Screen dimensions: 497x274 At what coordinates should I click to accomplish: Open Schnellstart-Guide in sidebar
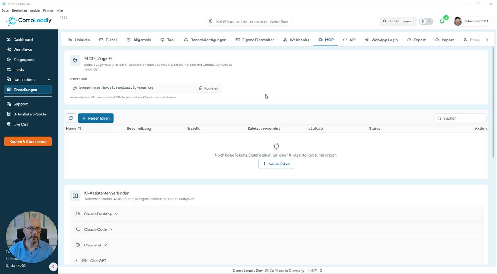[28, 114]
